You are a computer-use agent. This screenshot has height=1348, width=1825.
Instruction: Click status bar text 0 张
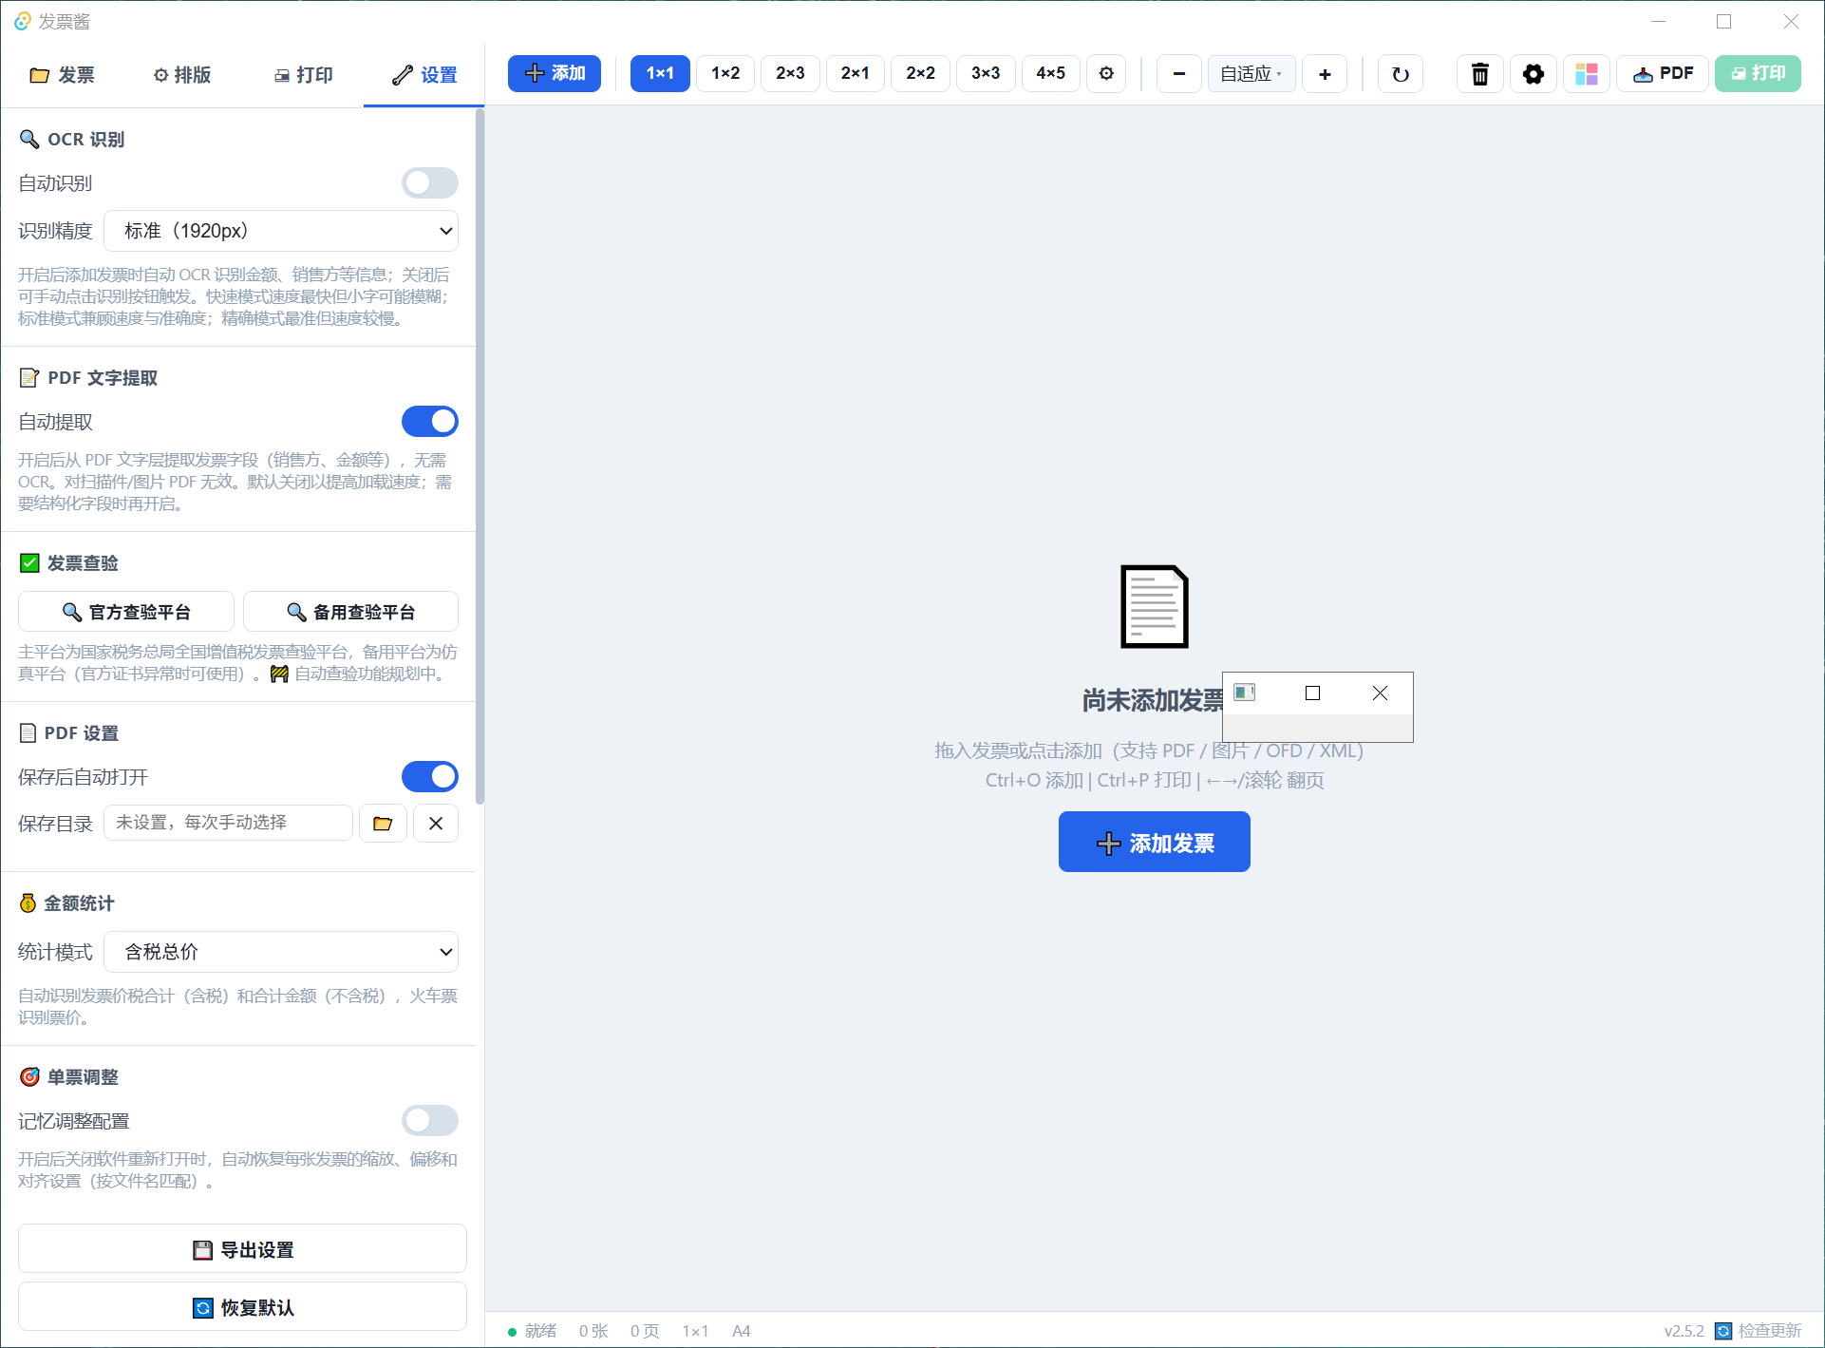[593, 1331]
